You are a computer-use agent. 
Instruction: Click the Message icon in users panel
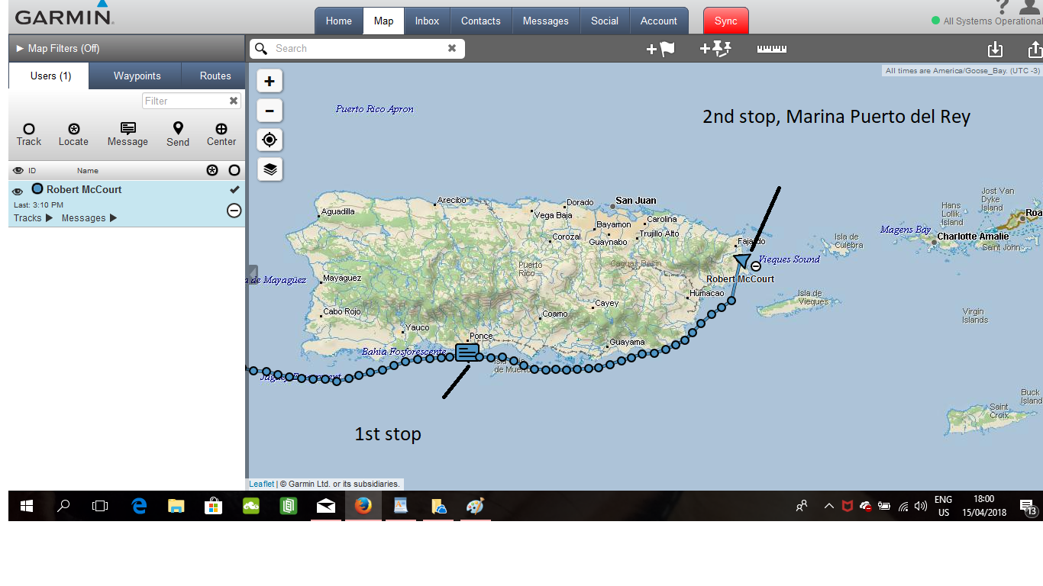pyautogui.click(x=128, y=134)
